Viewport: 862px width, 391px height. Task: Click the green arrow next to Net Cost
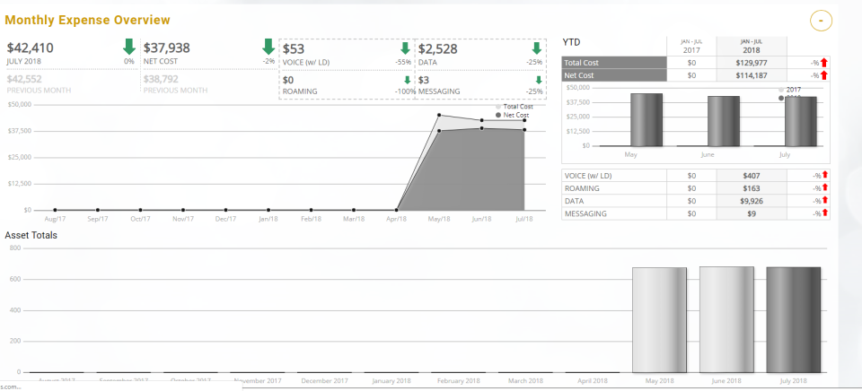[x=268, y=47]
